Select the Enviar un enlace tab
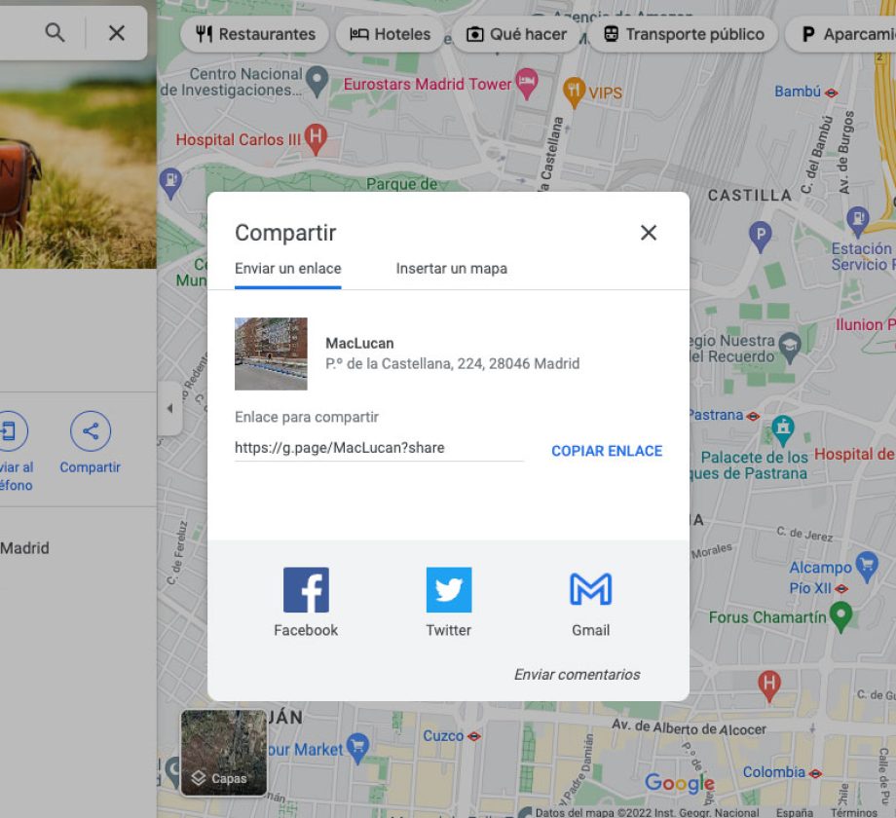The width and height of the screenshot is (896, 818). tap(288, 269)
